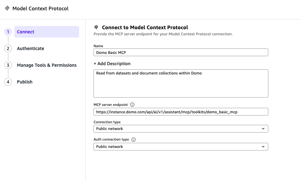
Task: Open the Auth connection type dropdown
Action: (181, 147)
